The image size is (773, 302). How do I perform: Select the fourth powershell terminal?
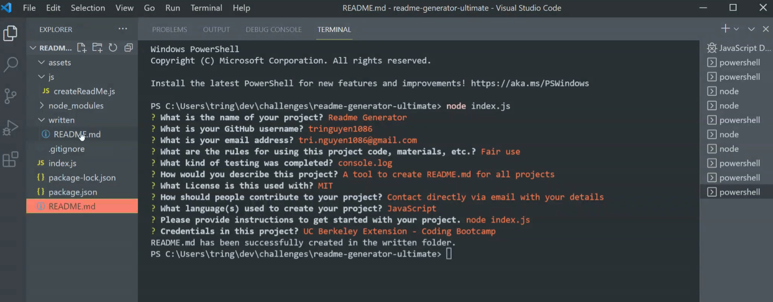coord(737,163)
